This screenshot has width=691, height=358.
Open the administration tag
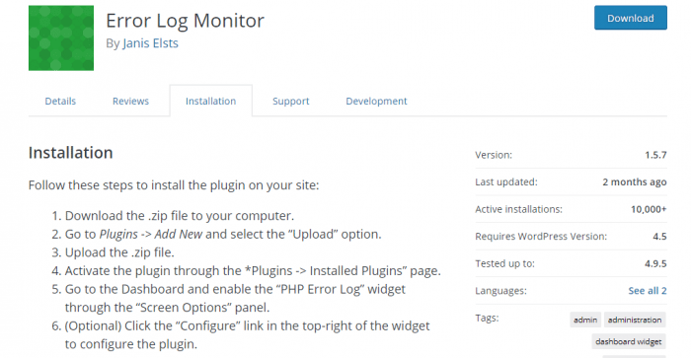click(x=635, y=320)
